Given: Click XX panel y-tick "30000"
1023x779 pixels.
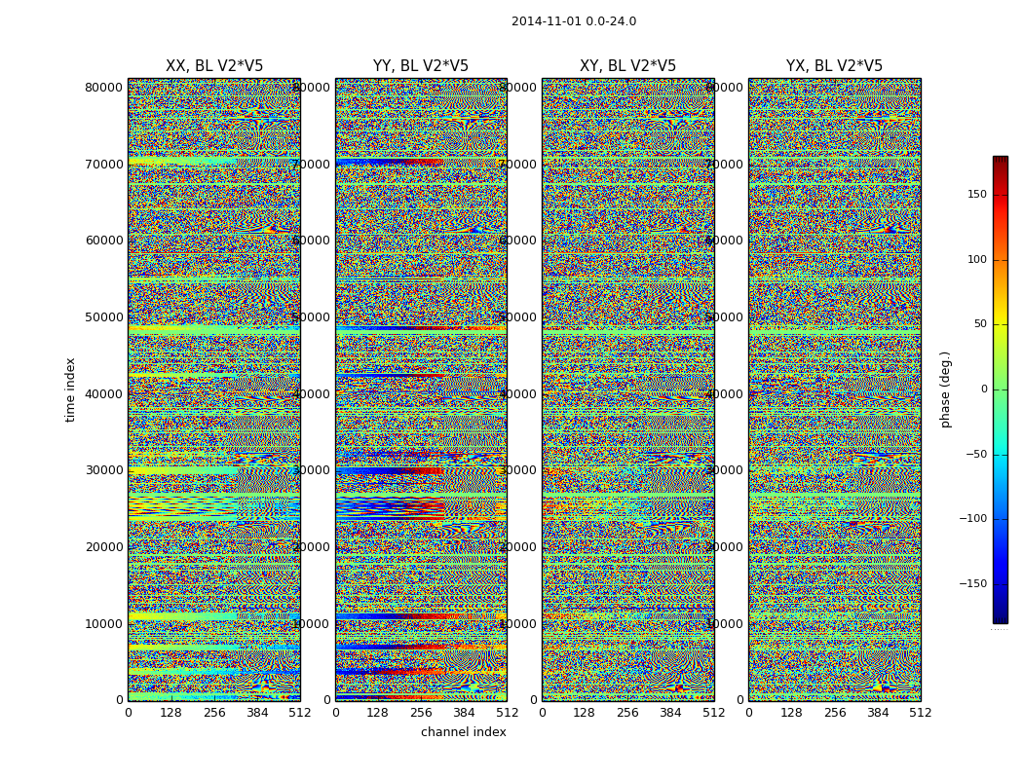Looking at the screenshot, I should coord(103,470).
